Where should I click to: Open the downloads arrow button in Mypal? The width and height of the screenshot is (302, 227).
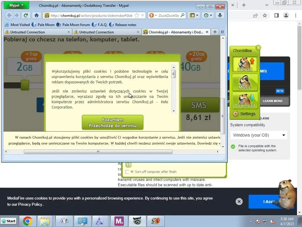coord(220,15)
